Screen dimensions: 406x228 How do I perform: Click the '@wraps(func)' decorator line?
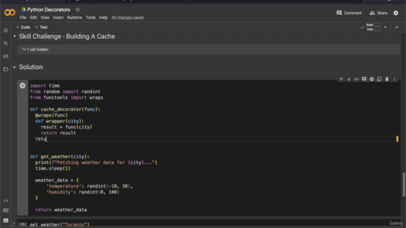(51, 115)
